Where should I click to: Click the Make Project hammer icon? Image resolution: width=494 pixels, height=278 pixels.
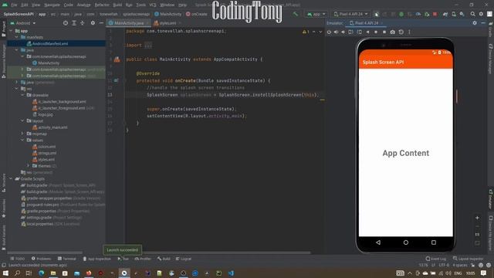295,14
